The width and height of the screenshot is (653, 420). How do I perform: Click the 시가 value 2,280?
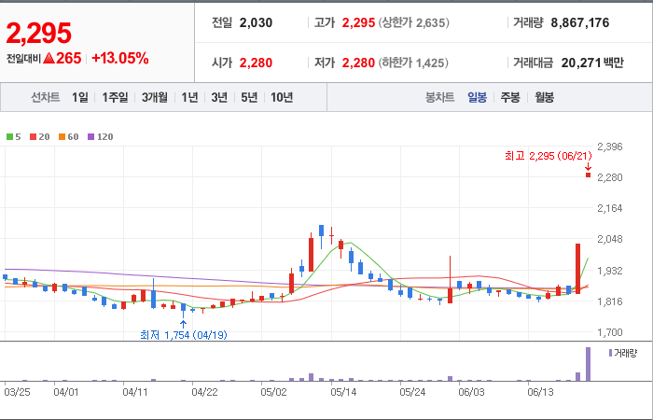(x=256, y=63)
